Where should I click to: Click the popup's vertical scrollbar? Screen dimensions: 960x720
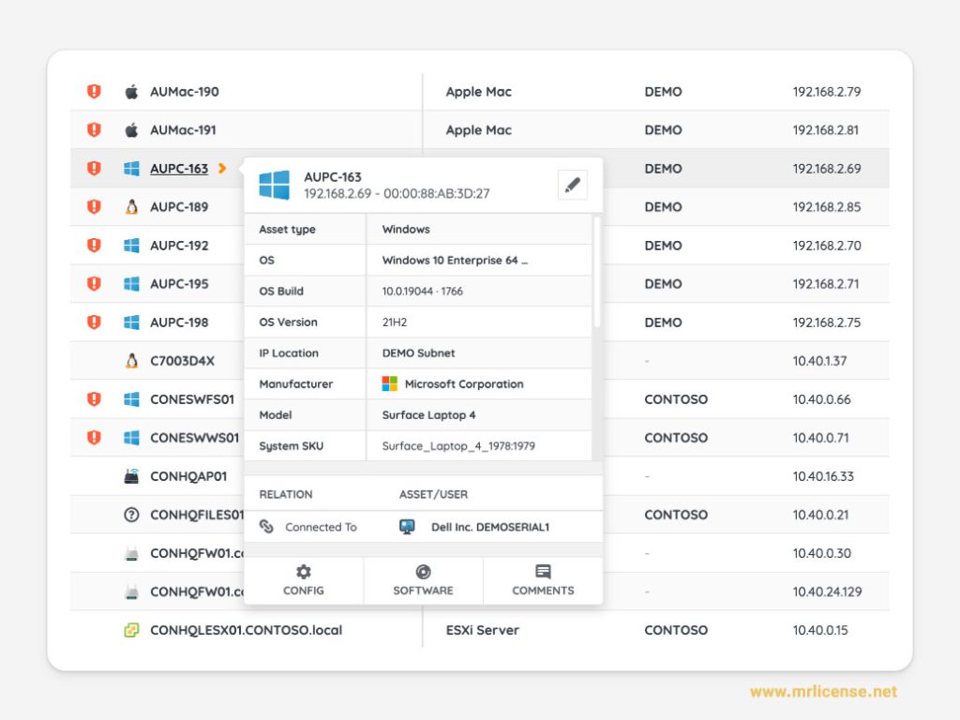pos(597,272)
